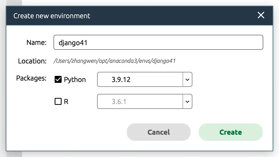Create the django41 environment

point(230,132)
